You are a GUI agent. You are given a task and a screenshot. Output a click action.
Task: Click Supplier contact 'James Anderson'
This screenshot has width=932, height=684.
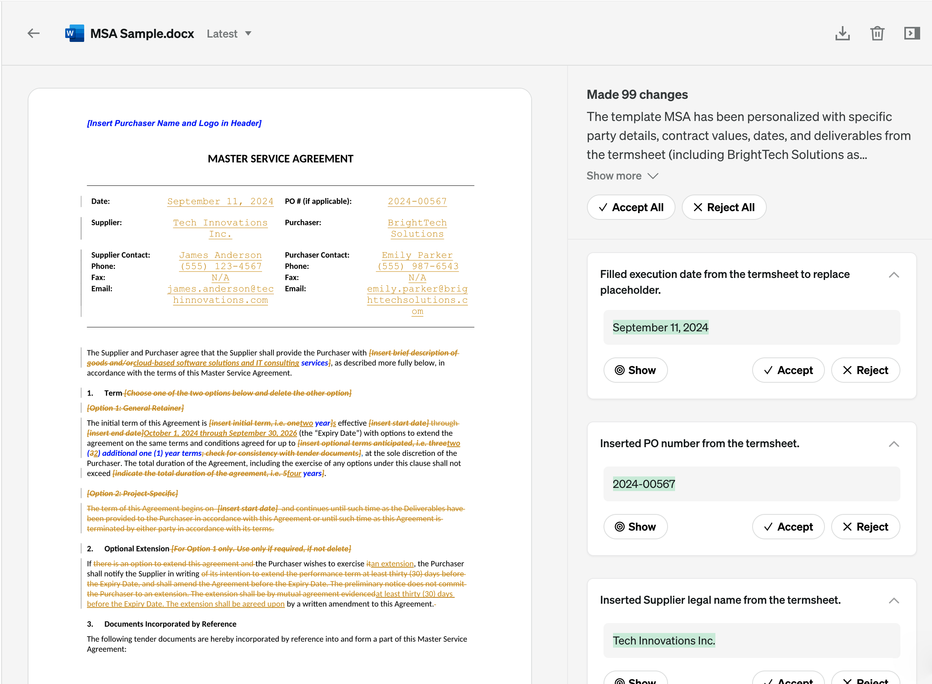[x=220, y=255]
